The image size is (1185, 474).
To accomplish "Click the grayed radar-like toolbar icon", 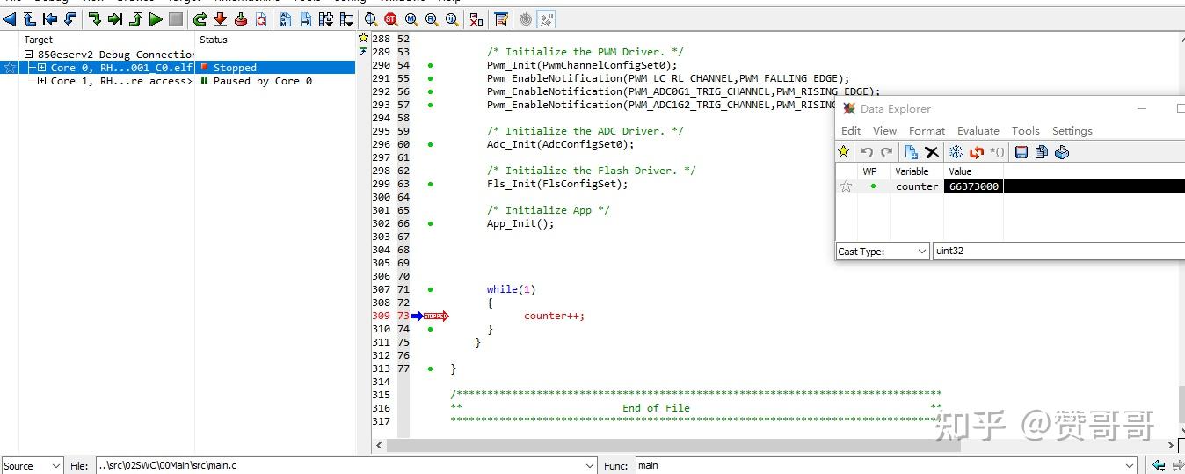I will pyautogui.click(x=526, y=19).
